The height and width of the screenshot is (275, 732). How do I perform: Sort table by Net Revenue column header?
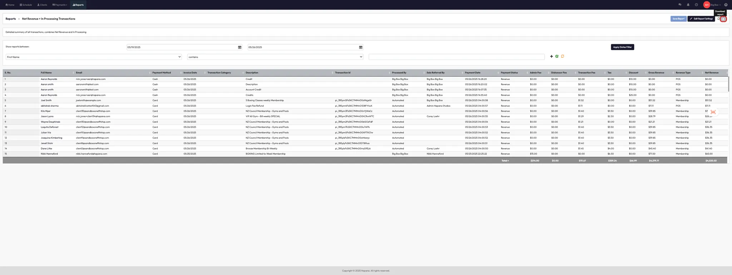(x=712, y=73)
